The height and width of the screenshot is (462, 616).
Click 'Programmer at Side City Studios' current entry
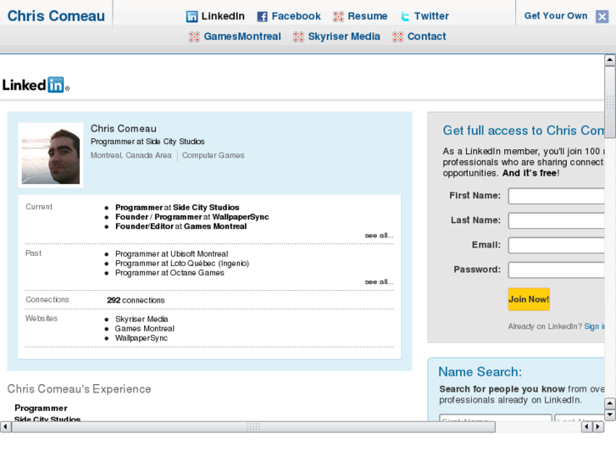coord(177,207)
